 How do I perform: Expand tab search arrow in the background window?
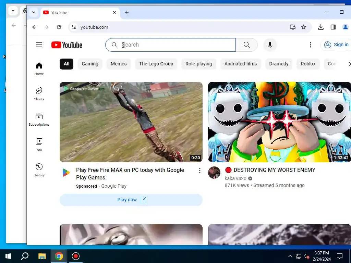[x=13, y=11]
